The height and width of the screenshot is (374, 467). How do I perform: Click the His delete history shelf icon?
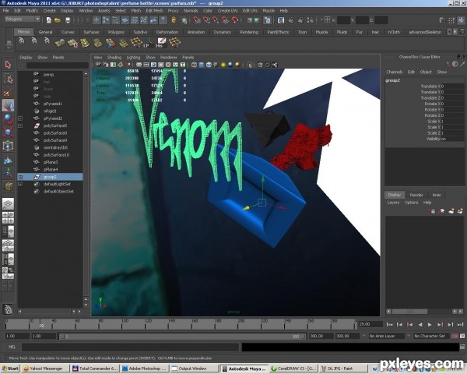[x=161, y=43]
